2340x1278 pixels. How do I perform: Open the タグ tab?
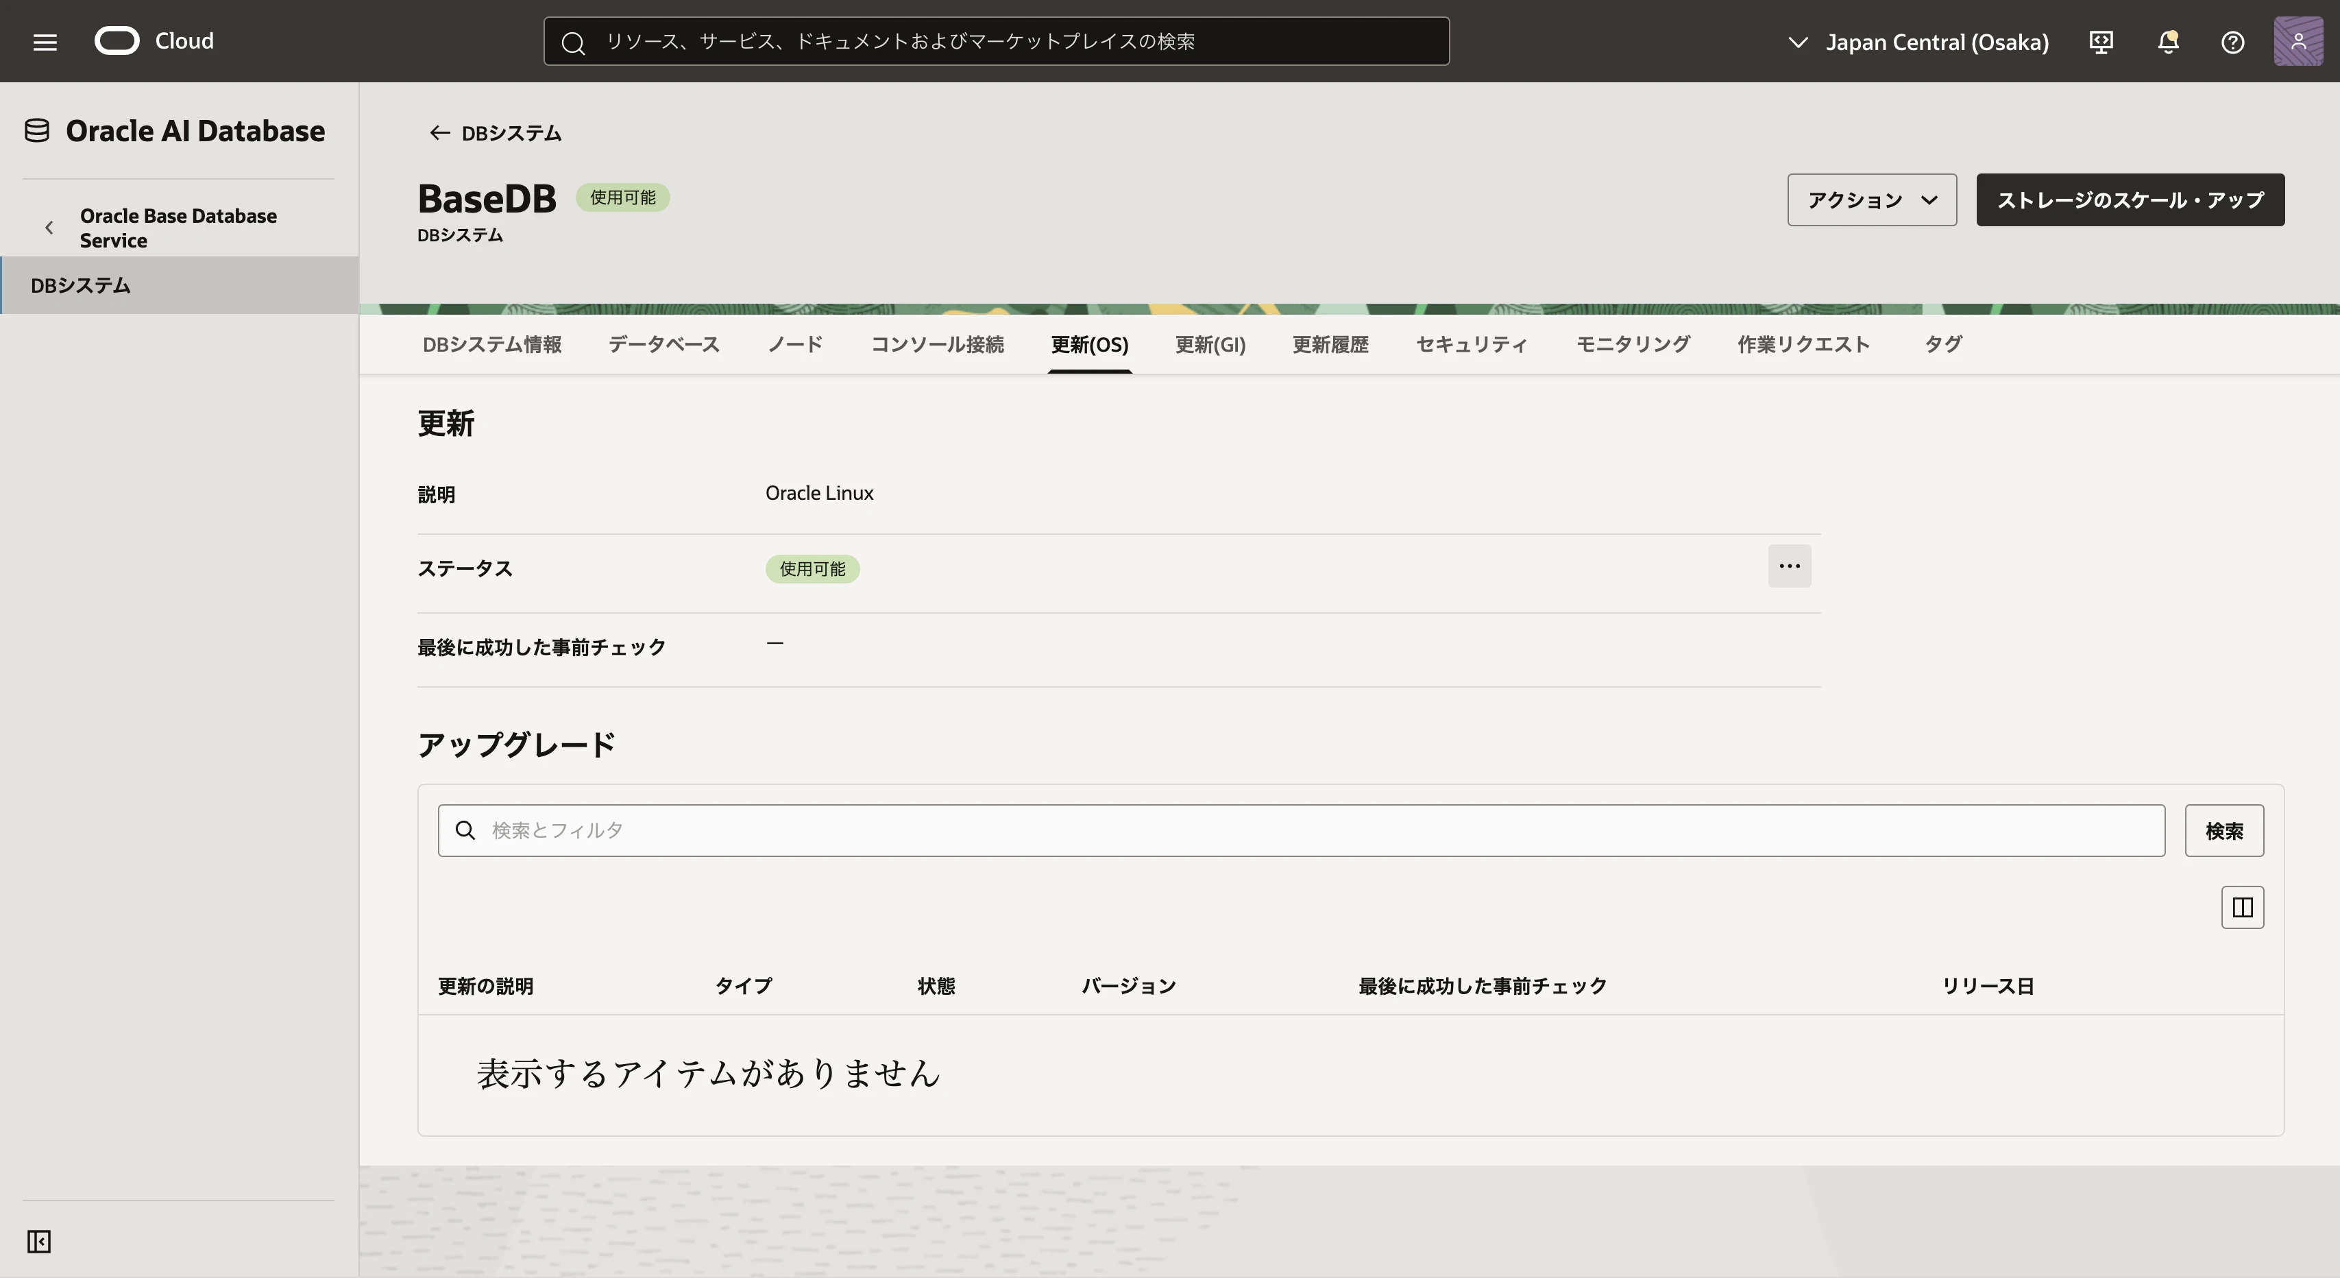point(1943,344)
